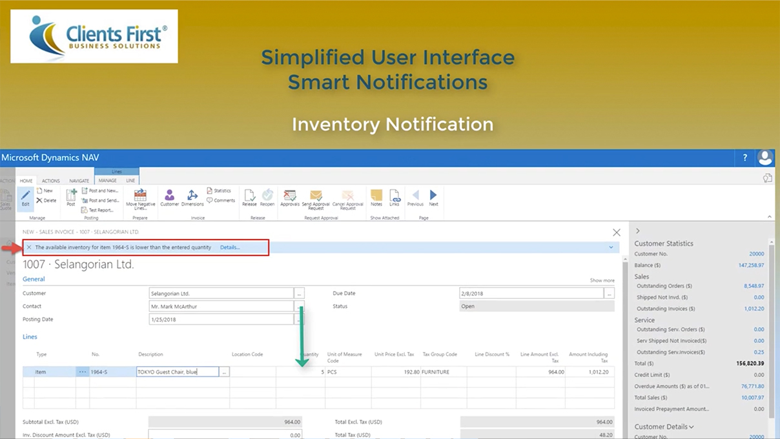Image resolution: width=780 pixels, height=439 pixels.
Task: Click the Details... notification link
Action: click(x=230, y=247)
